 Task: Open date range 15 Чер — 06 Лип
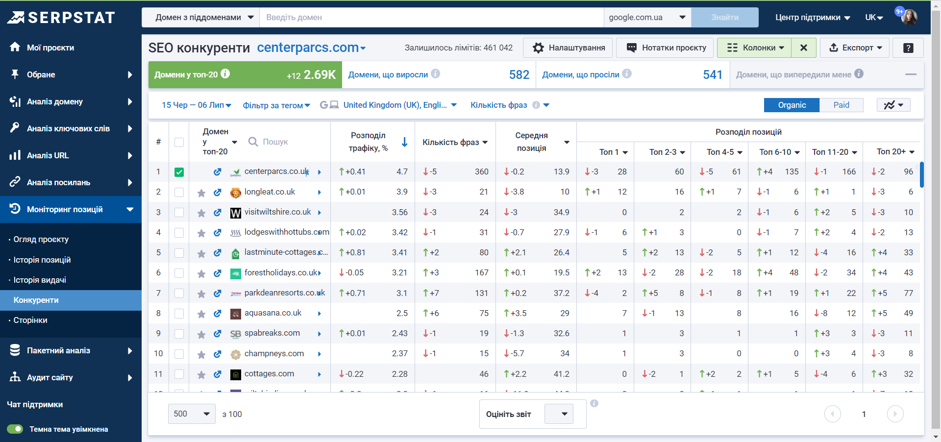coord(196,105)
